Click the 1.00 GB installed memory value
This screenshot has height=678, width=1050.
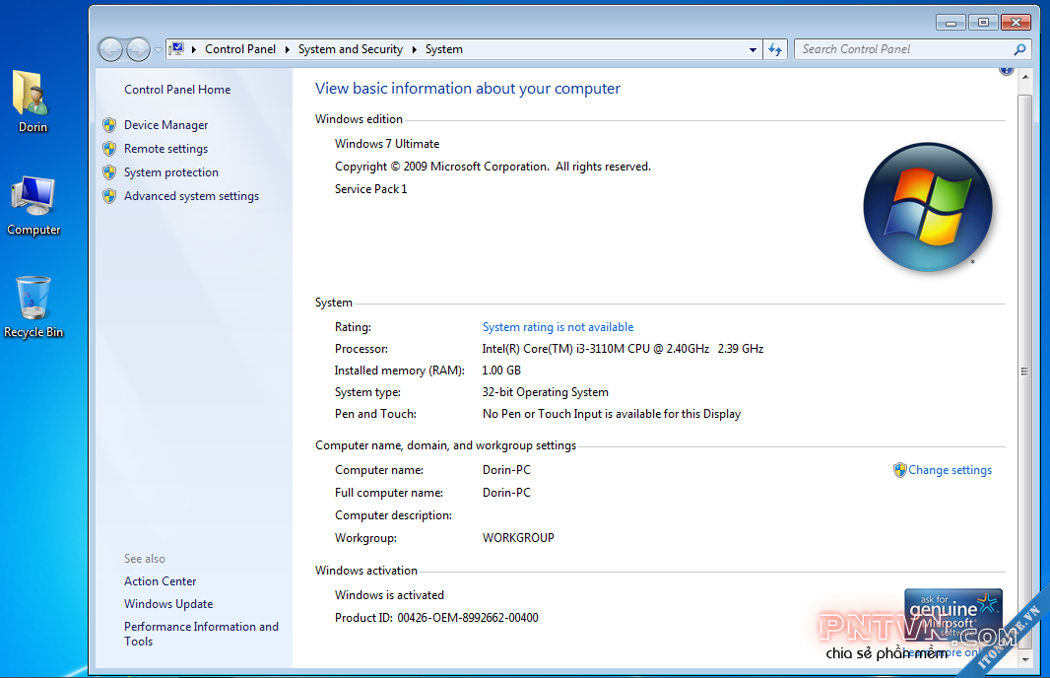pos(501,371)
